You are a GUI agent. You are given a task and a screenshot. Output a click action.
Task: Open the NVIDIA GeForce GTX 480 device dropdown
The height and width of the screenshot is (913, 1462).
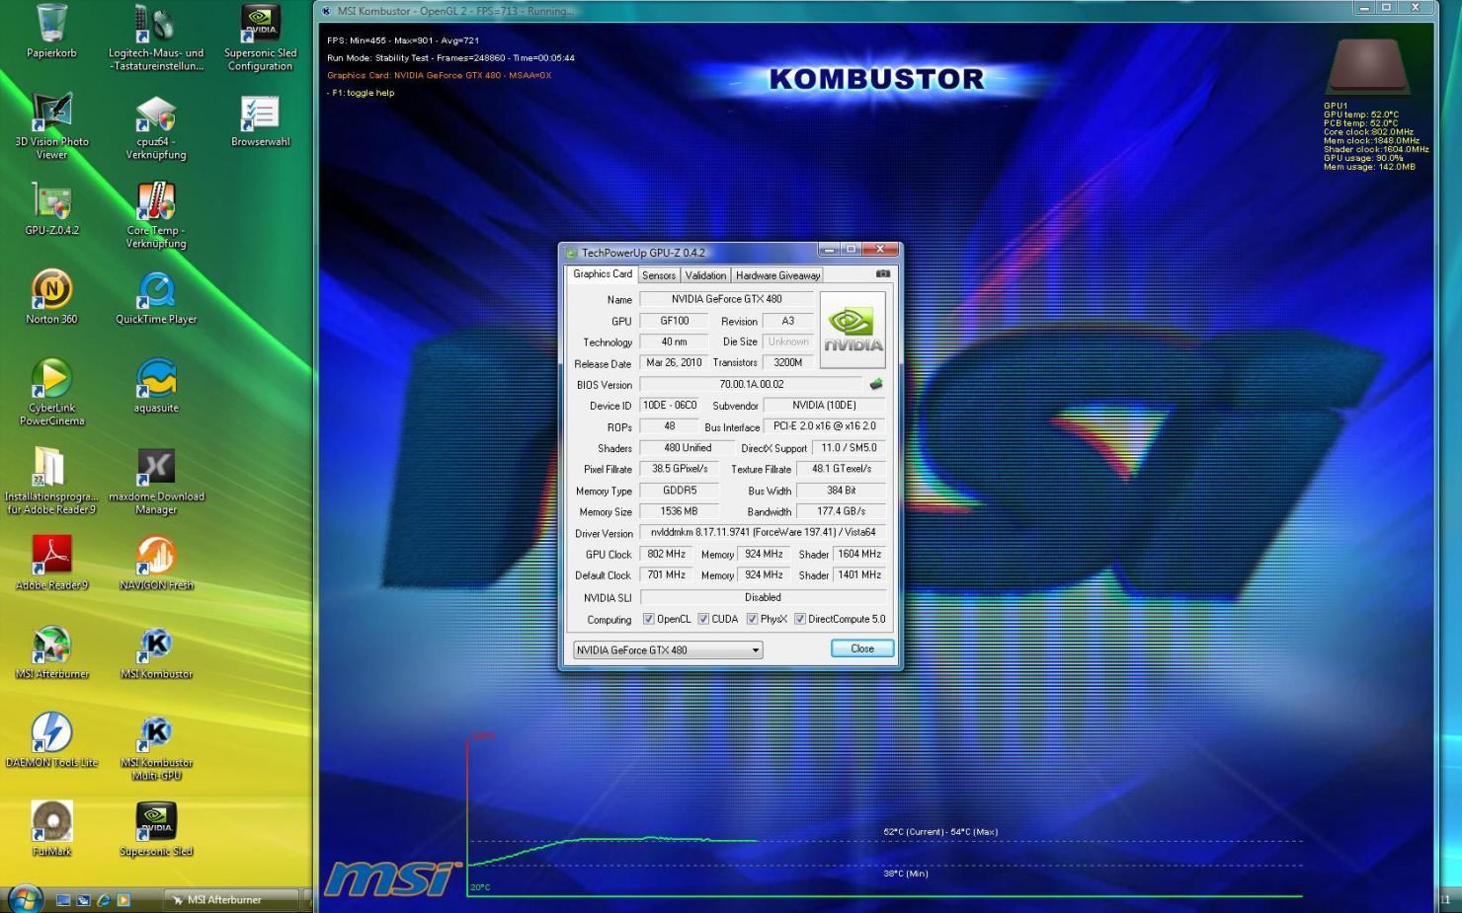pos(668,649)
